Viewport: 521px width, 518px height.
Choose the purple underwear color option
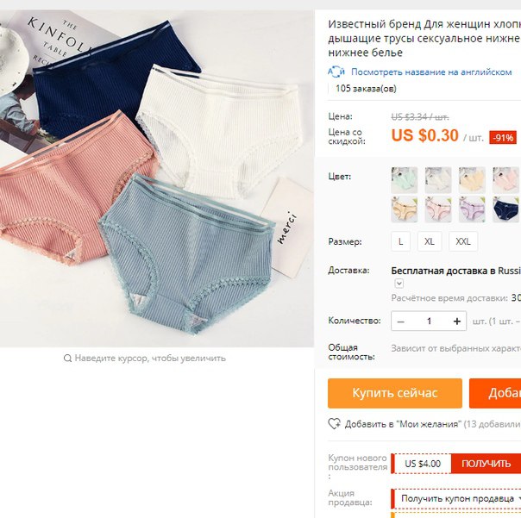point(472,209)
